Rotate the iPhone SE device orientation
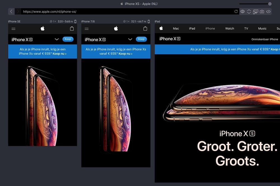The image size is (280, 186). [x=75, y=22]
